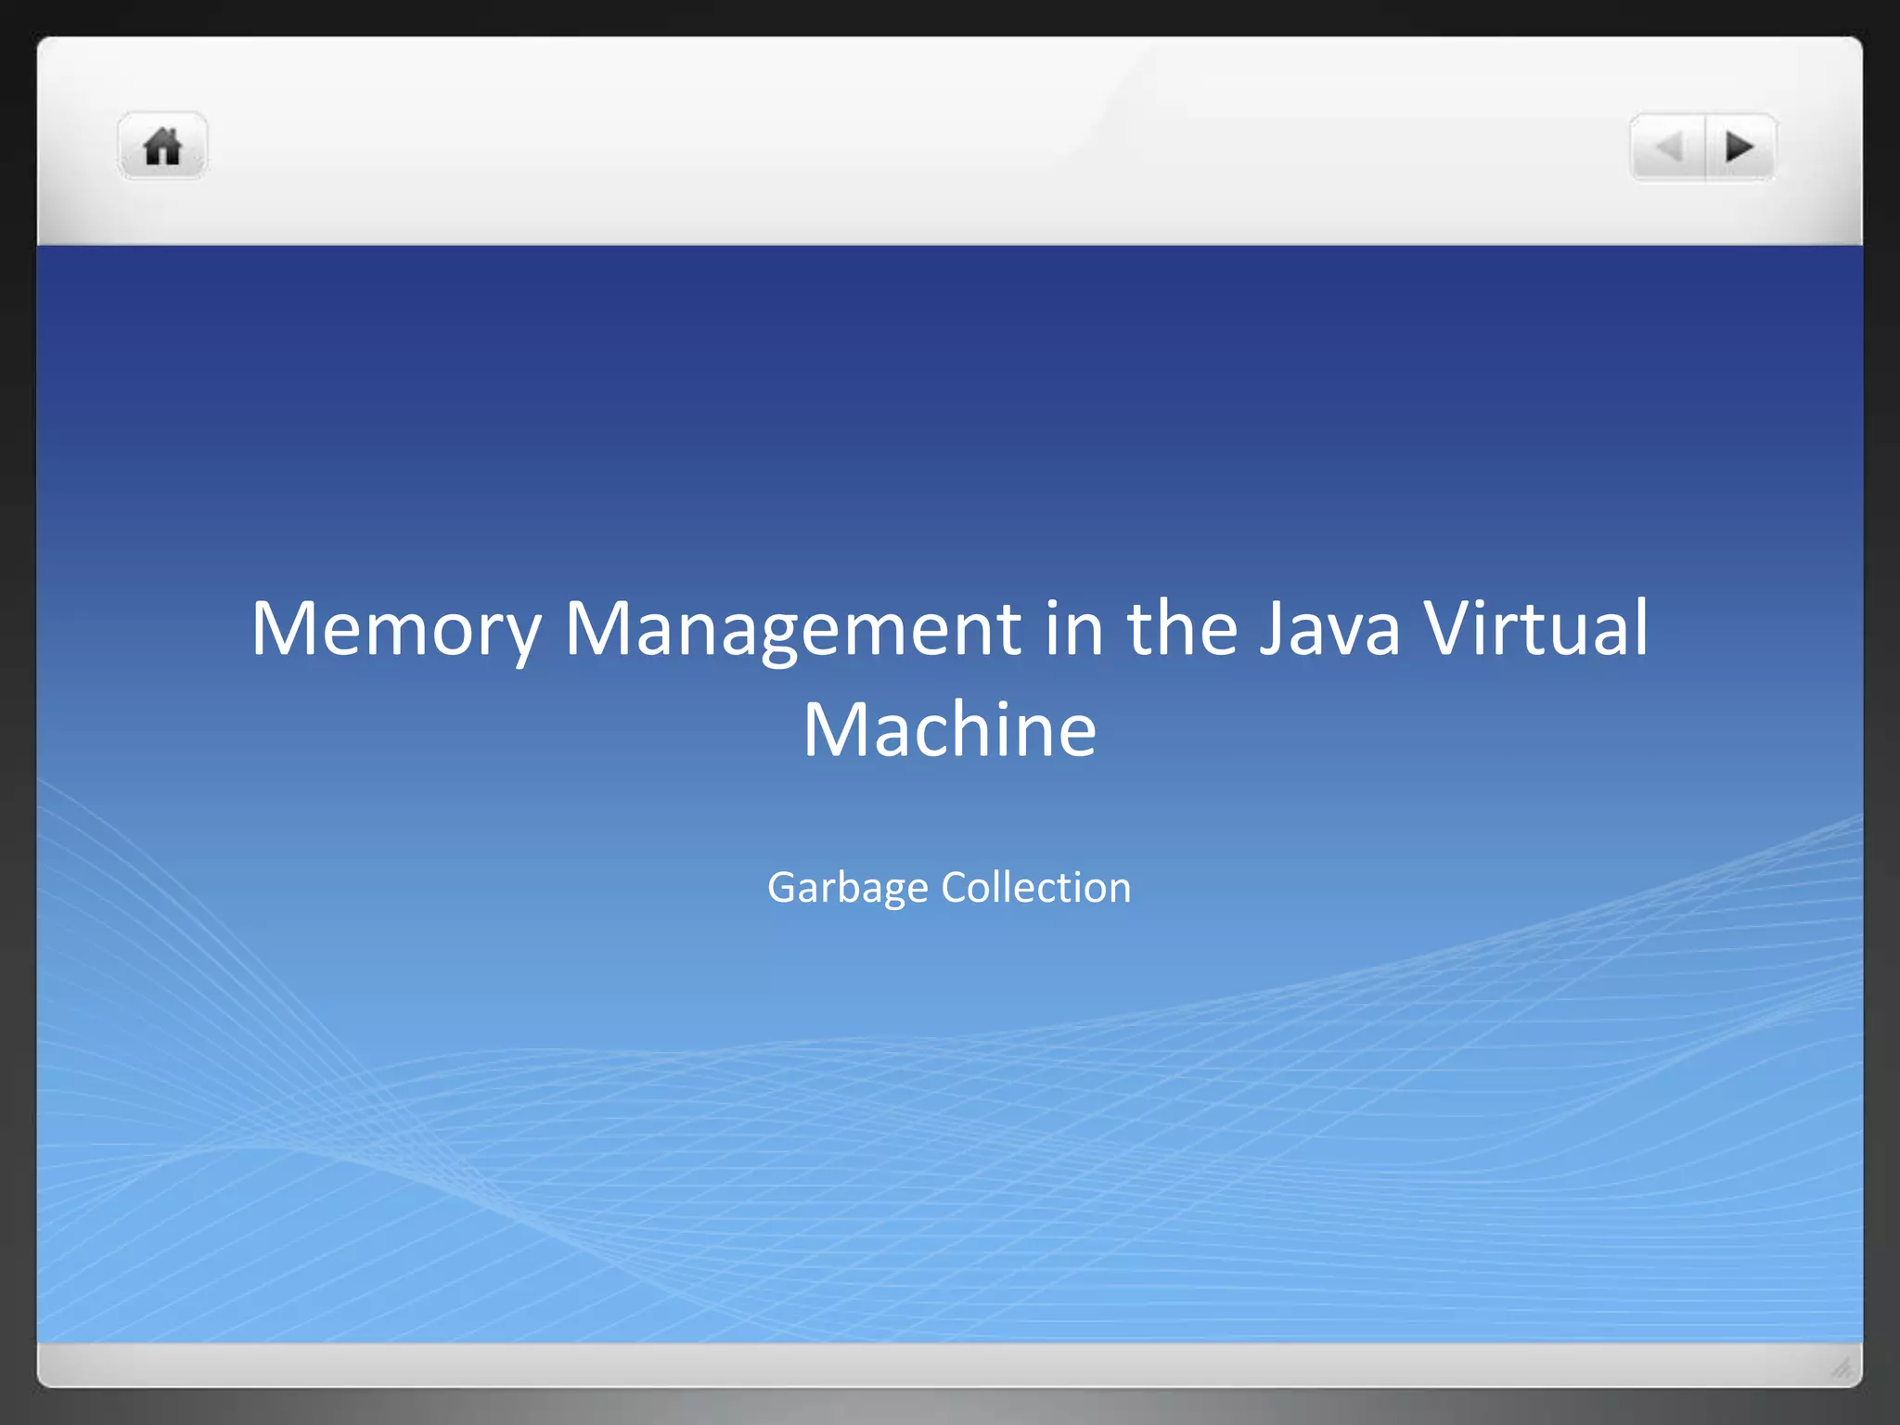Click the word "the" in the title
The width and height of the screenshot is (1900, 1425).
tap(1182, 629)
